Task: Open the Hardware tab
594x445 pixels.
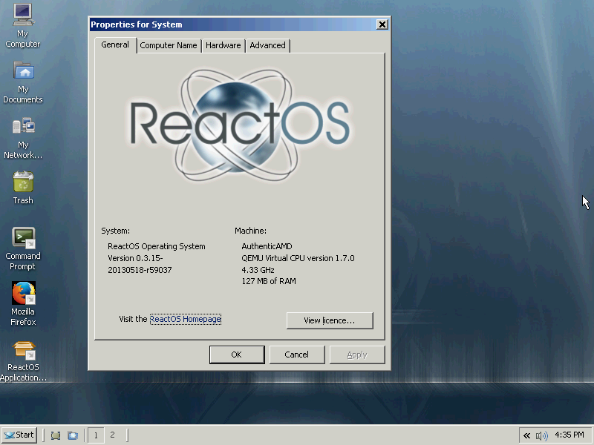Action: [x=223, y=45]
